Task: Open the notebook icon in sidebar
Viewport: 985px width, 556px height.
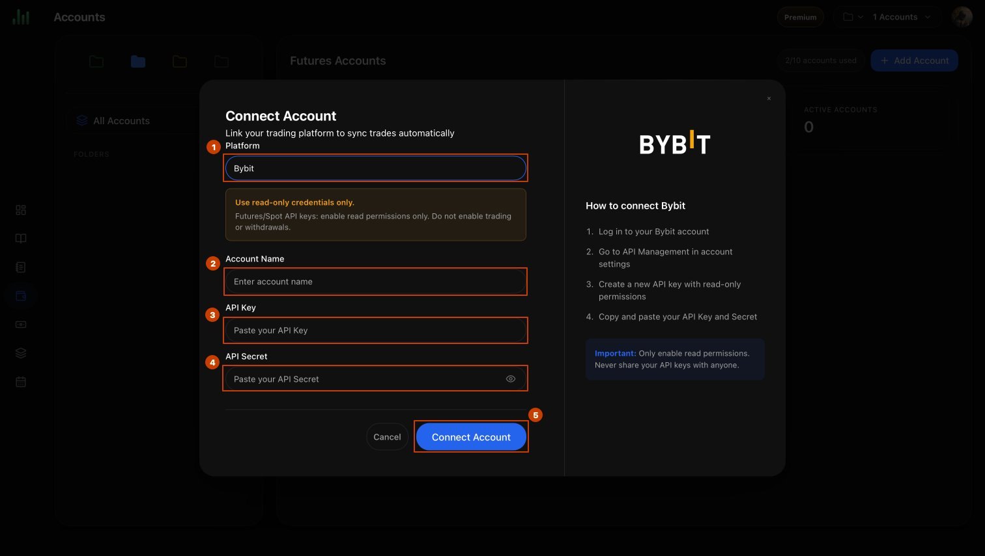Action: pos(21,267)
